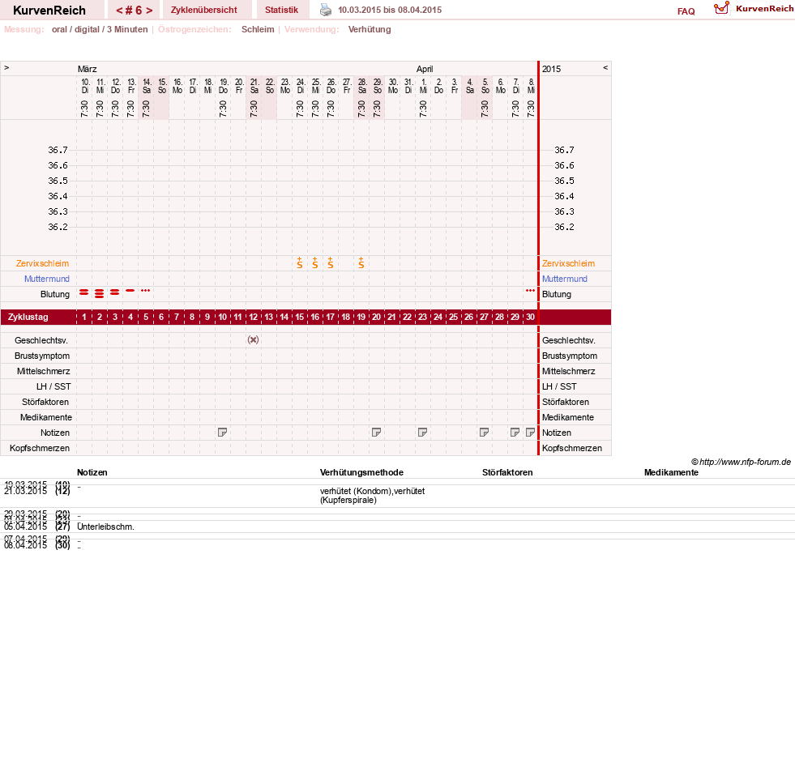
Task: Open note icon on cycle day 10
Action: (222, 433)
